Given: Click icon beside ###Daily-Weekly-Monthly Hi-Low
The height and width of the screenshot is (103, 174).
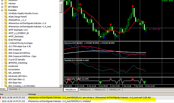Looking at the screenshot, I should (x=6, y=13).
